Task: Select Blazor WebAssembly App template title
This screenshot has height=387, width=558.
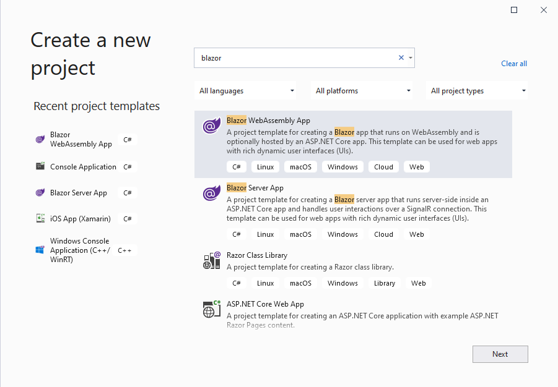Action: [268, 121]
